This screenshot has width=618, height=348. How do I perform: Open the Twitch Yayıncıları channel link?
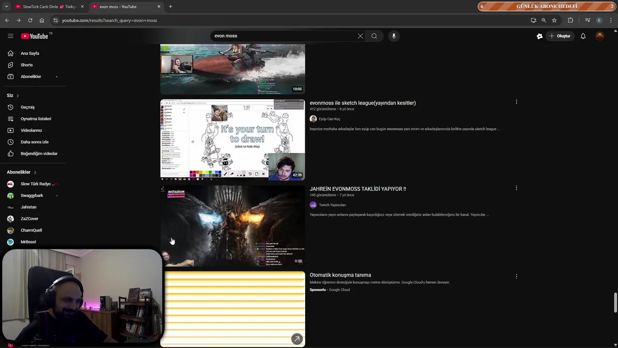332,205
